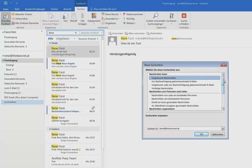The width and height of the screenshot is (252, 168).
Task: Click the dialog list scroll-down arrow
Action: (223, 109)
